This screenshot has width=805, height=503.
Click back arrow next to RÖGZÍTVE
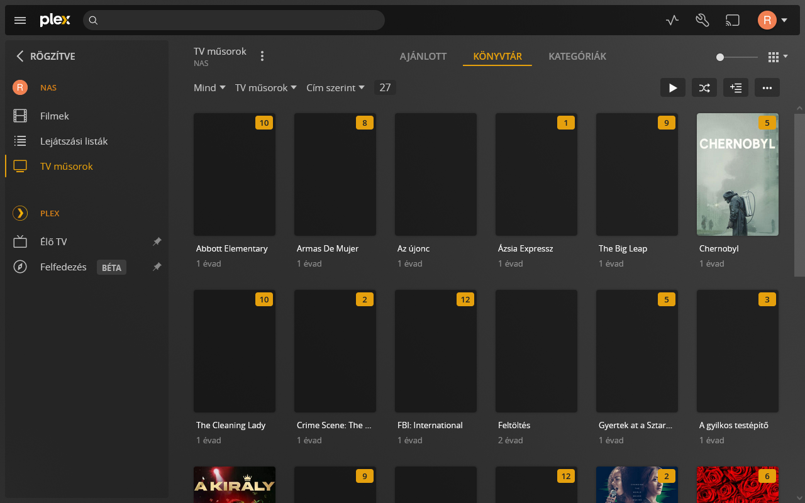coord(19,56)
